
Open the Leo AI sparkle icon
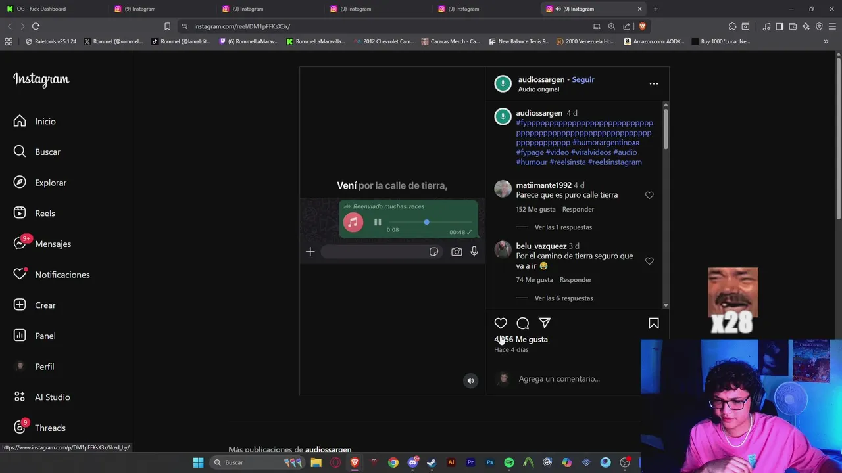coord(806,26)
